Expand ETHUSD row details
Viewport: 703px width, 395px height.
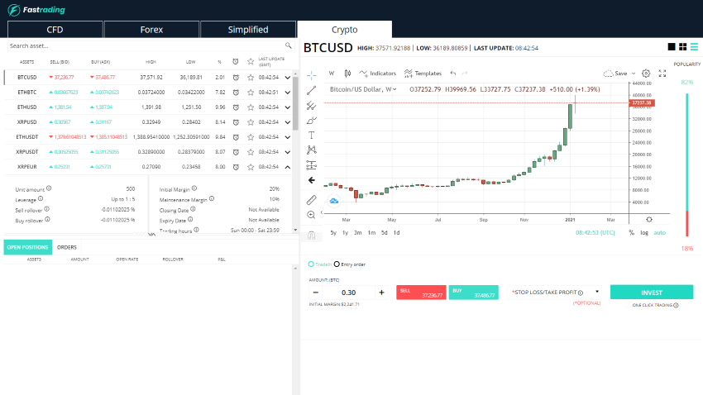[287, 107]
